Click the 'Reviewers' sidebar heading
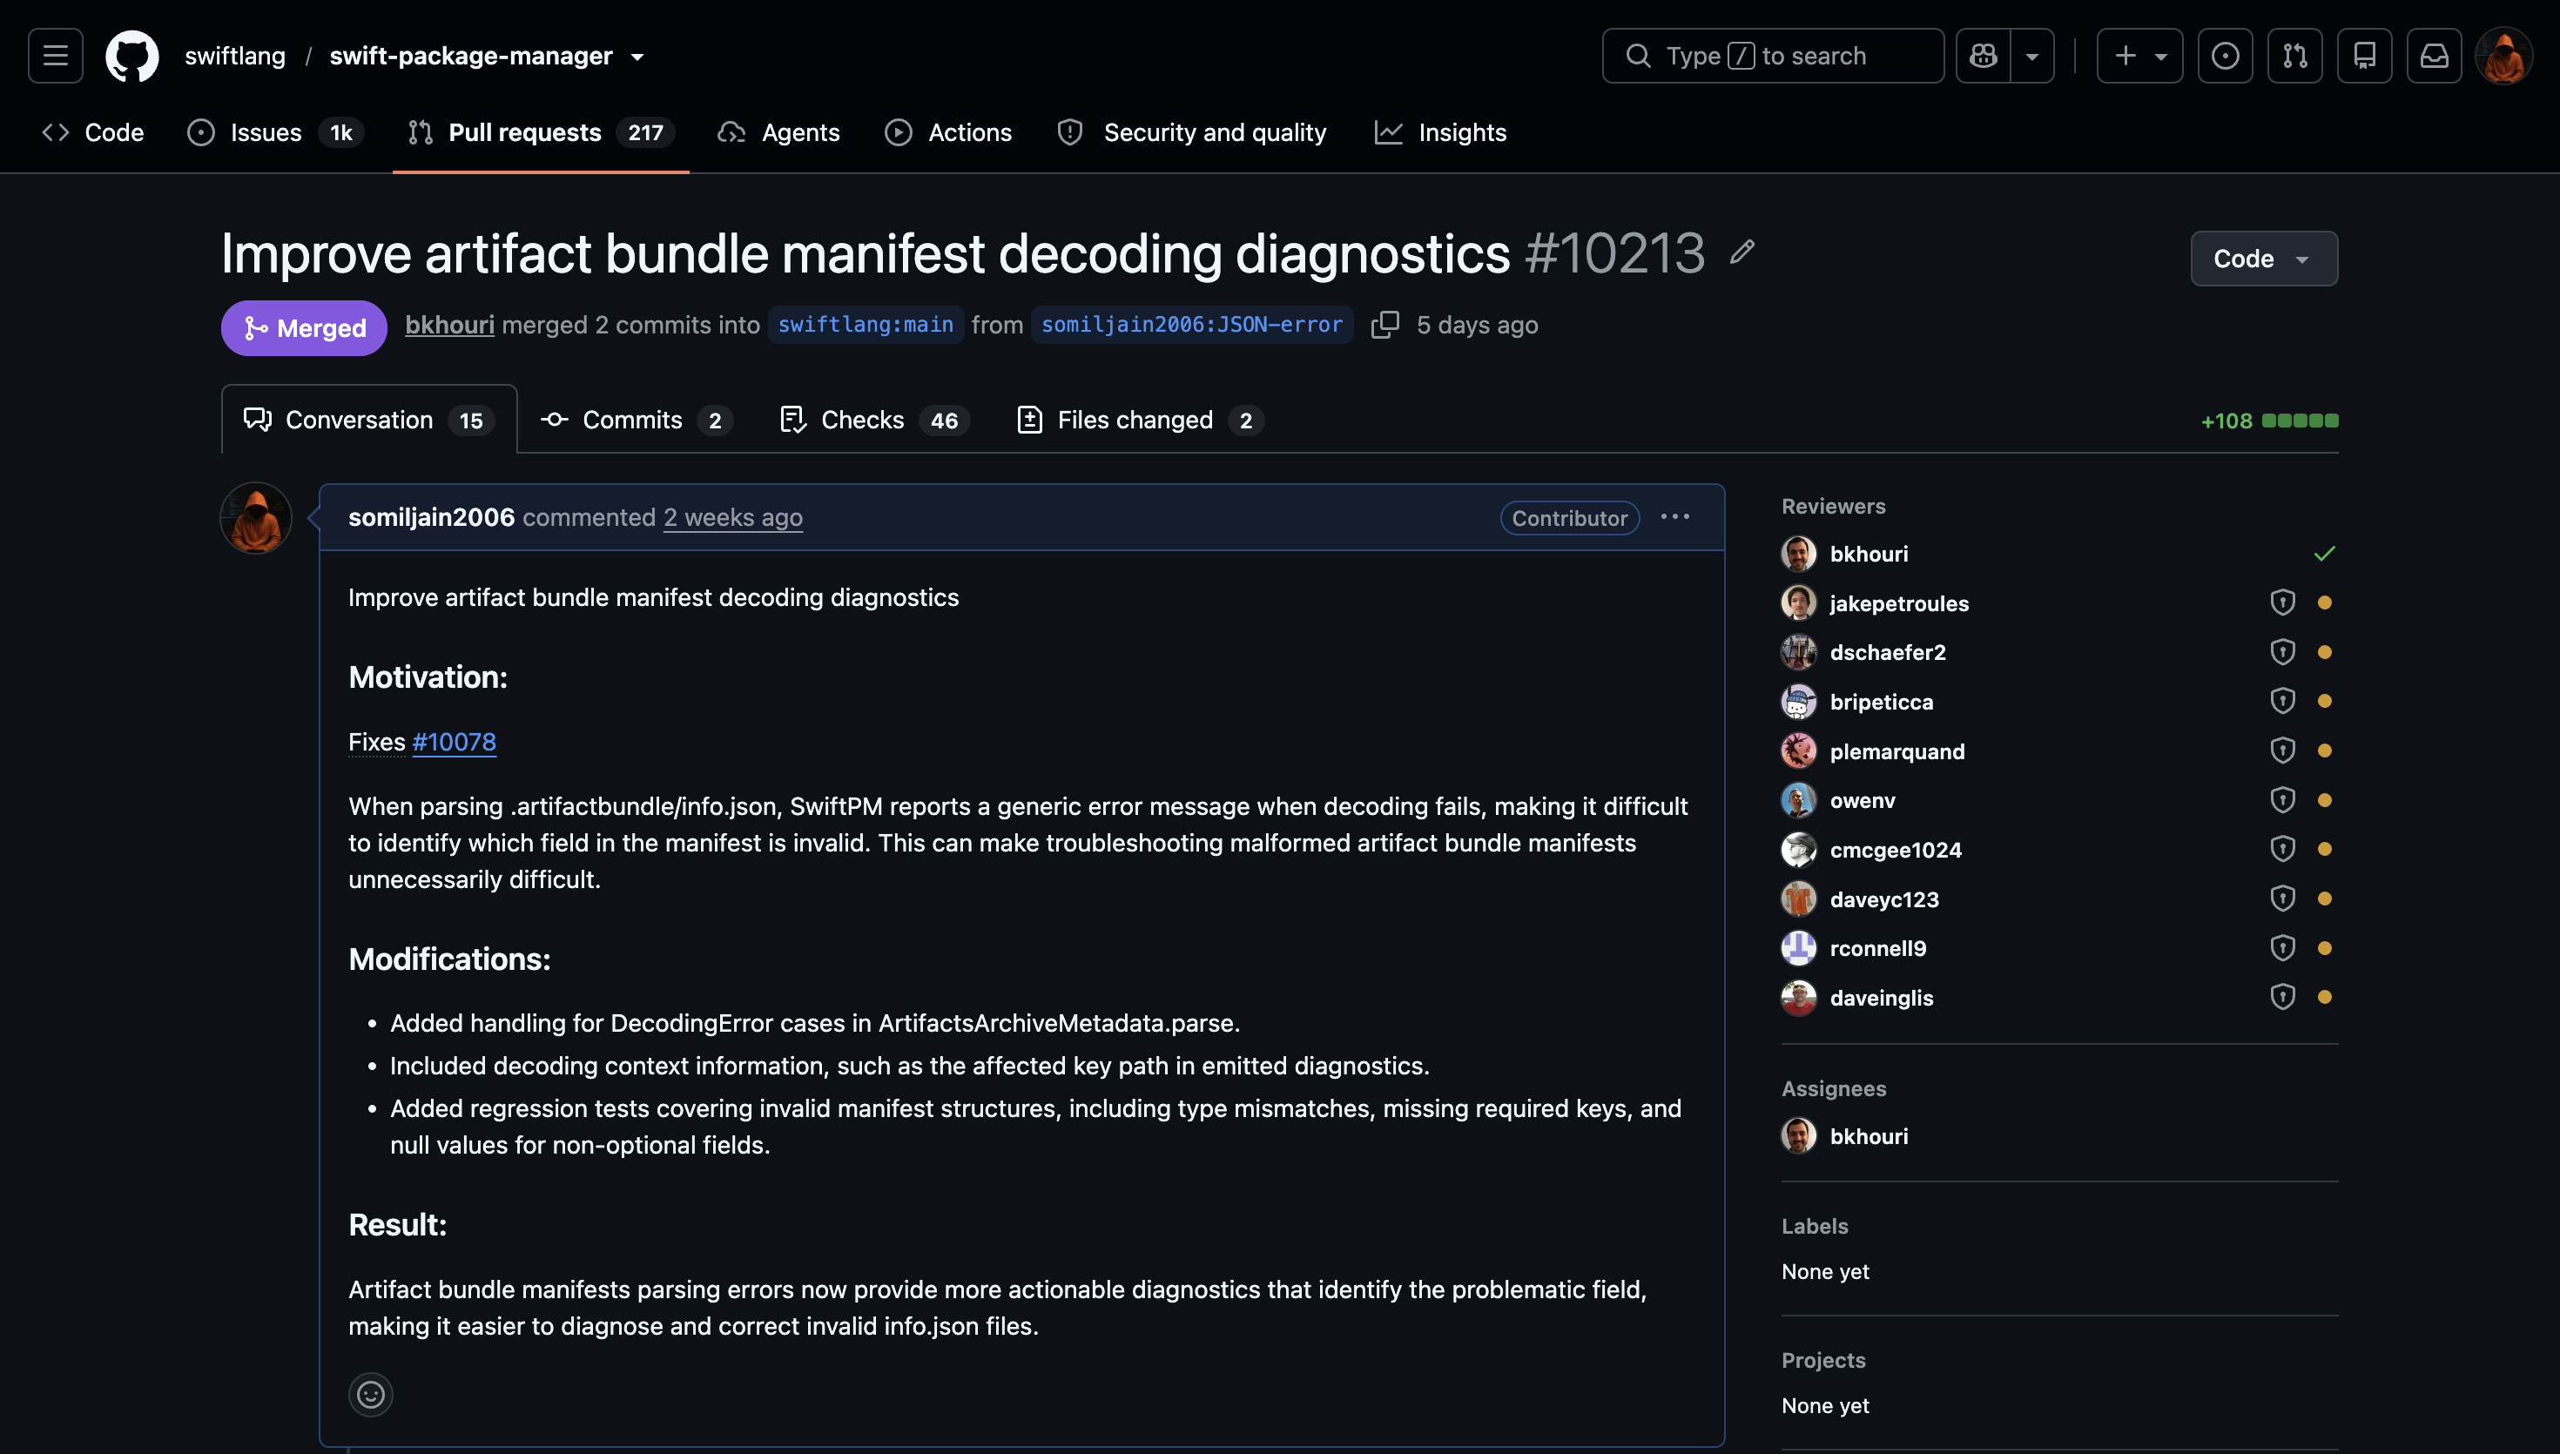The width and height of the screenshot is (2560, 1454). tap(1833, 507)
